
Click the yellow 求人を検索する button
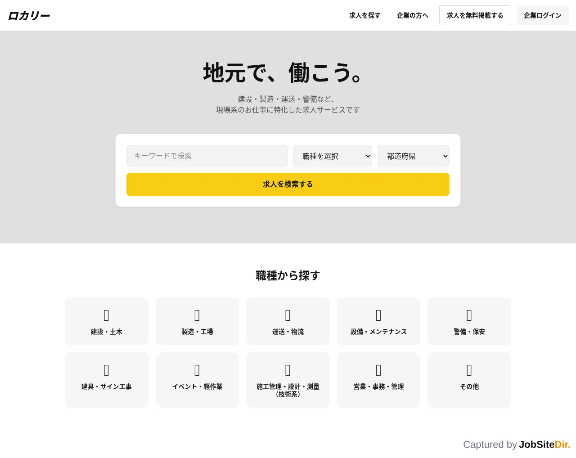(288, 184)
